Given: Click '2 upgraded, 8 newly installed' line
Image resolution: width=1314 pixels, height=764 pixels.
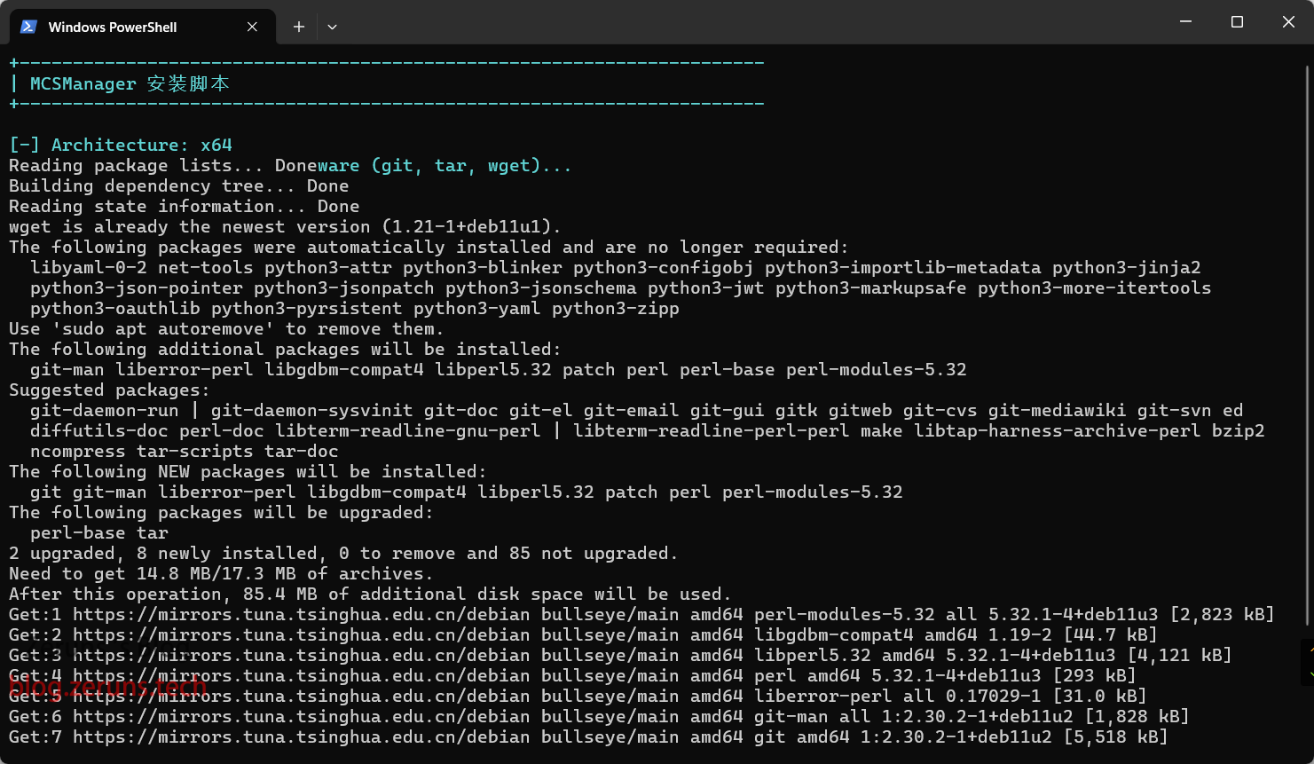Looking at the screenshot, I should tap(343, 553).
